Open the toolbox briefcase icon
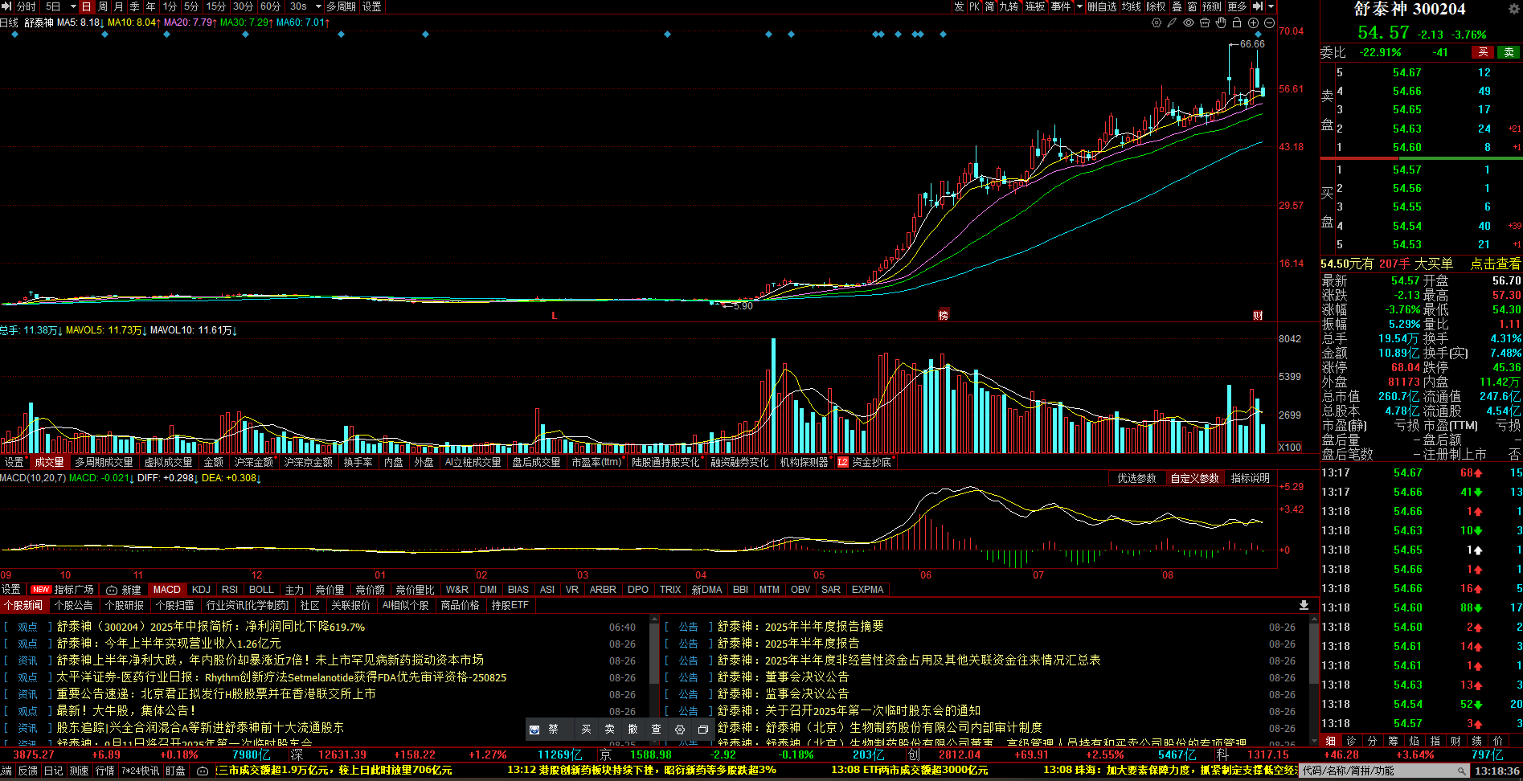The width and height of the screenshot is (1523, 781). click(x=1205, y=22)
